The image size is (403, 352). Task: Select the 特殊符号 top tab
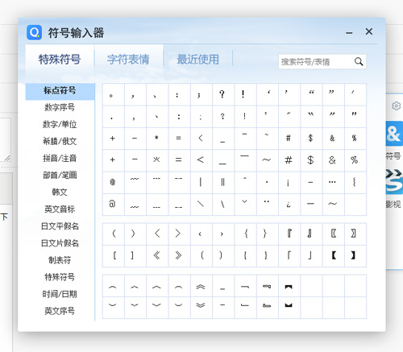[x=60, y=60]
